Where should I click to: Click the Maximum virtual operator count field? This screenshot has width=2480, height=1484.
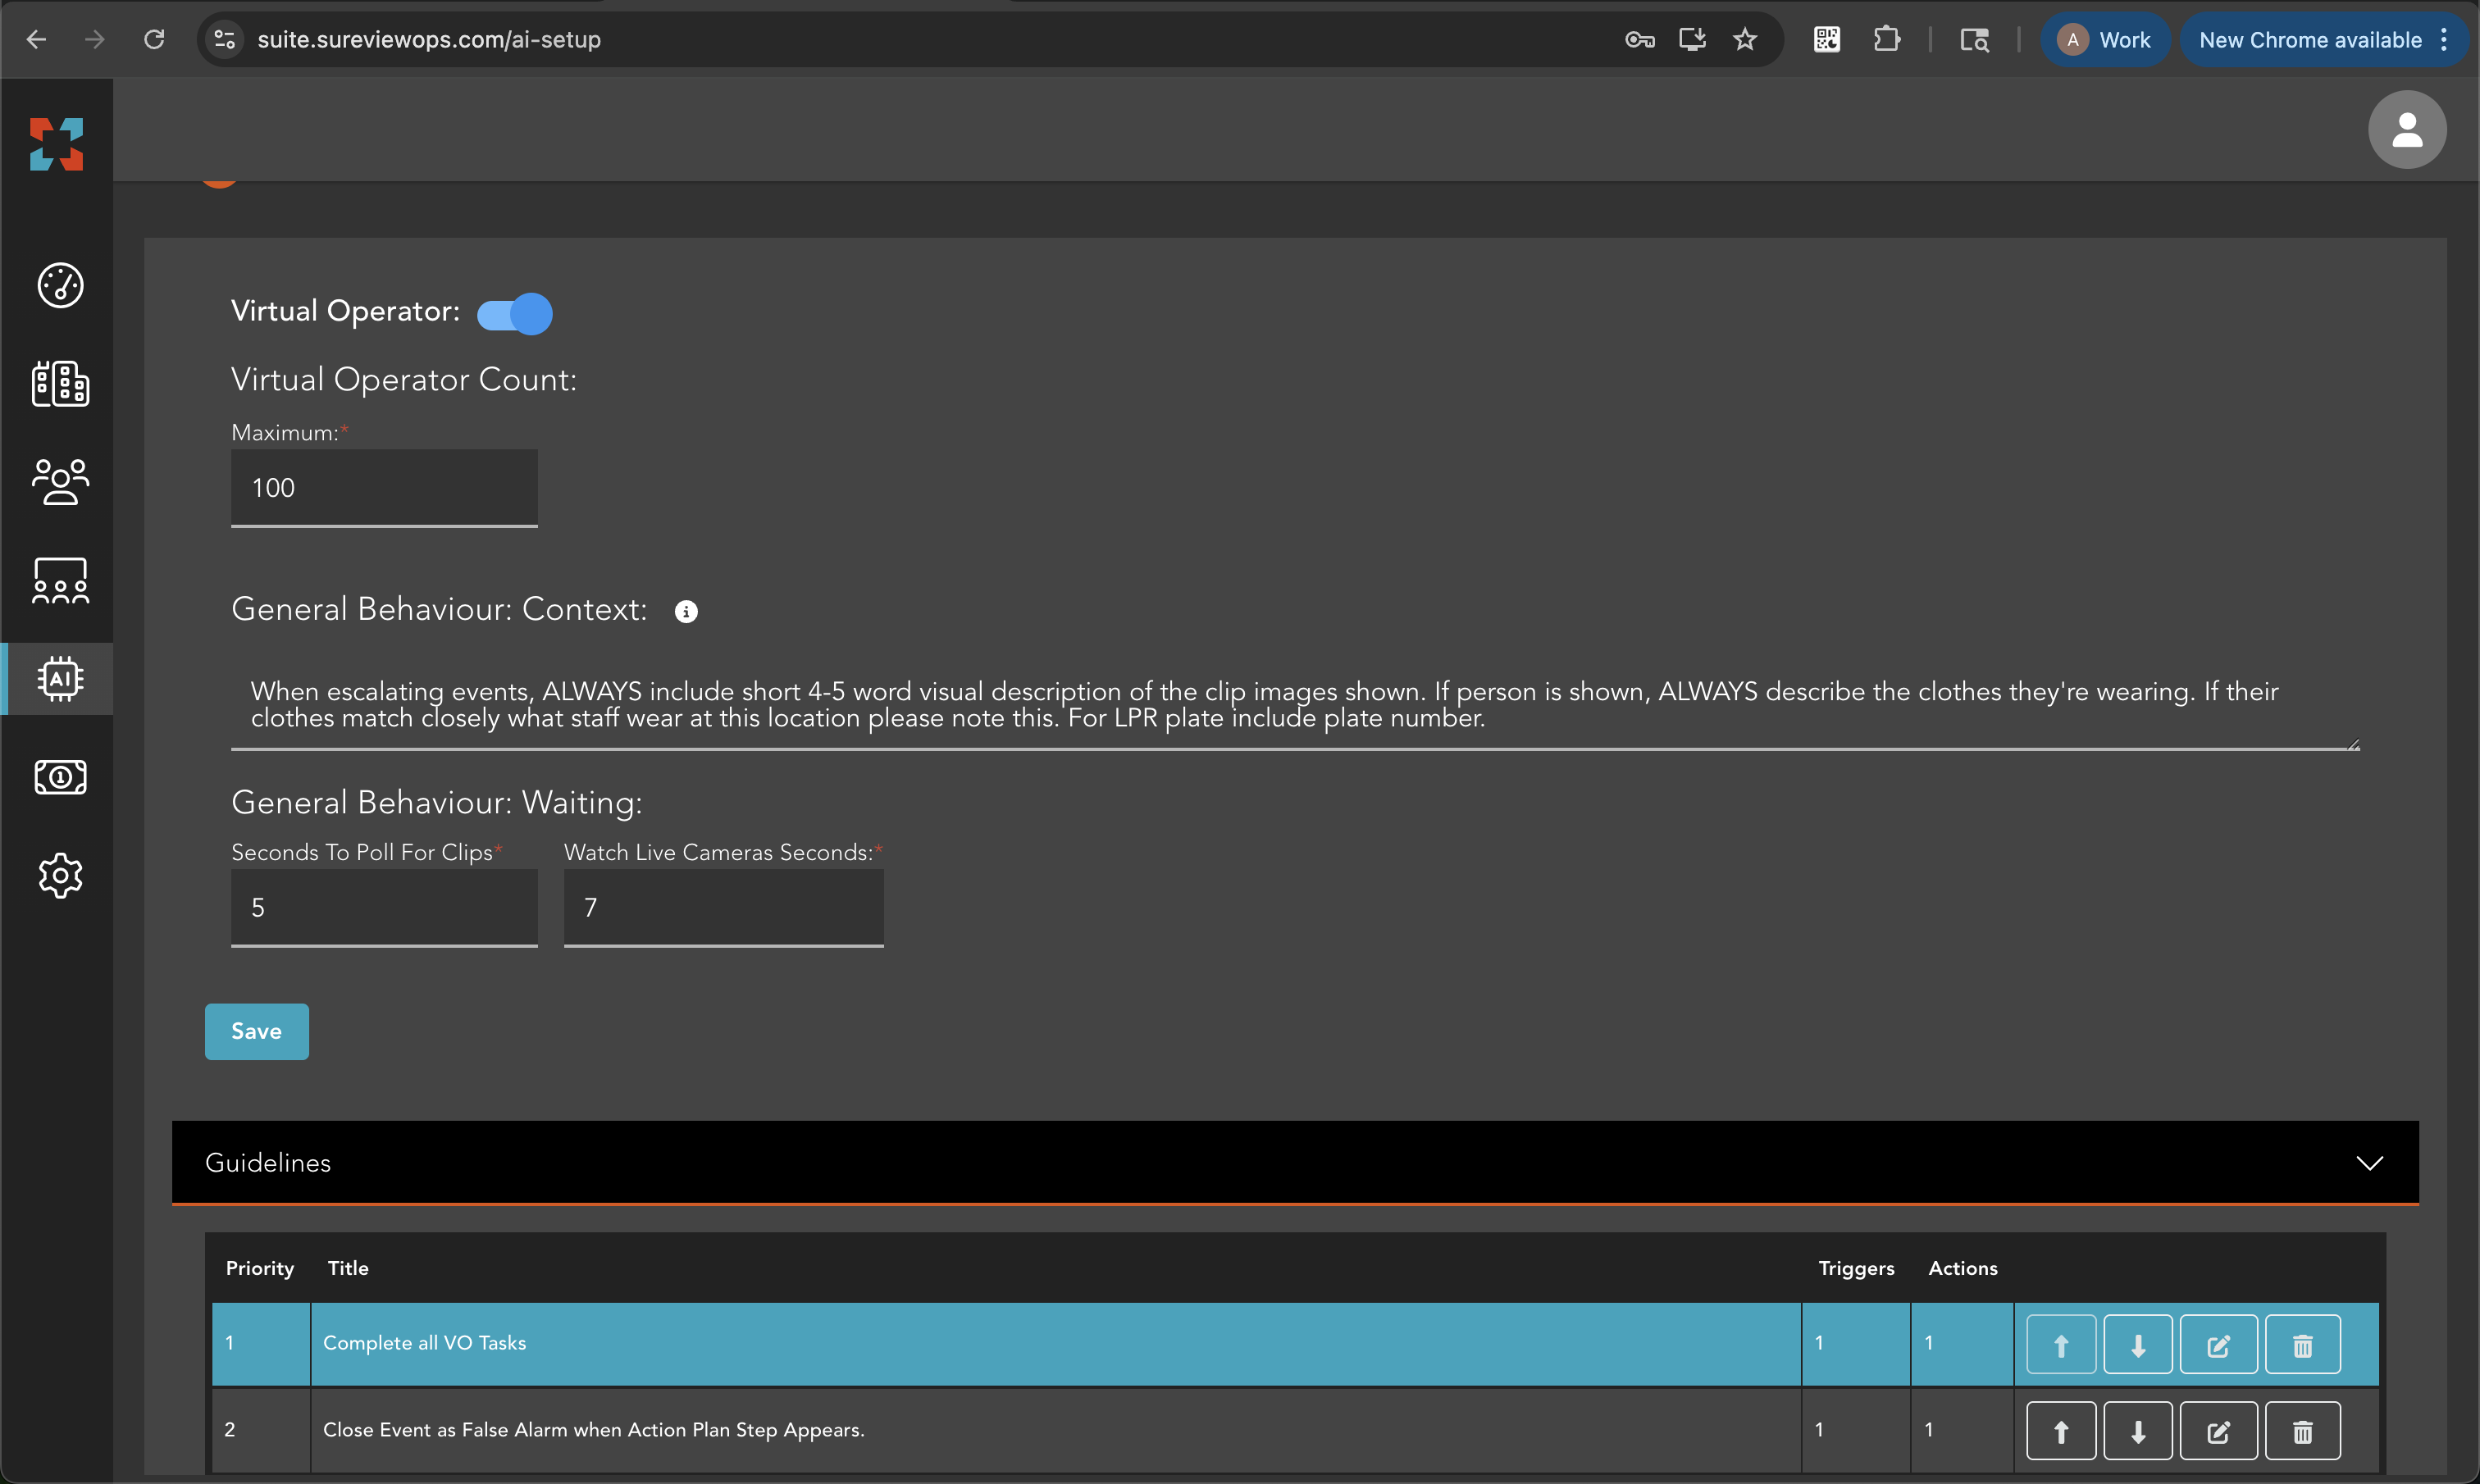pyautogui.click(x=384, y=488)
